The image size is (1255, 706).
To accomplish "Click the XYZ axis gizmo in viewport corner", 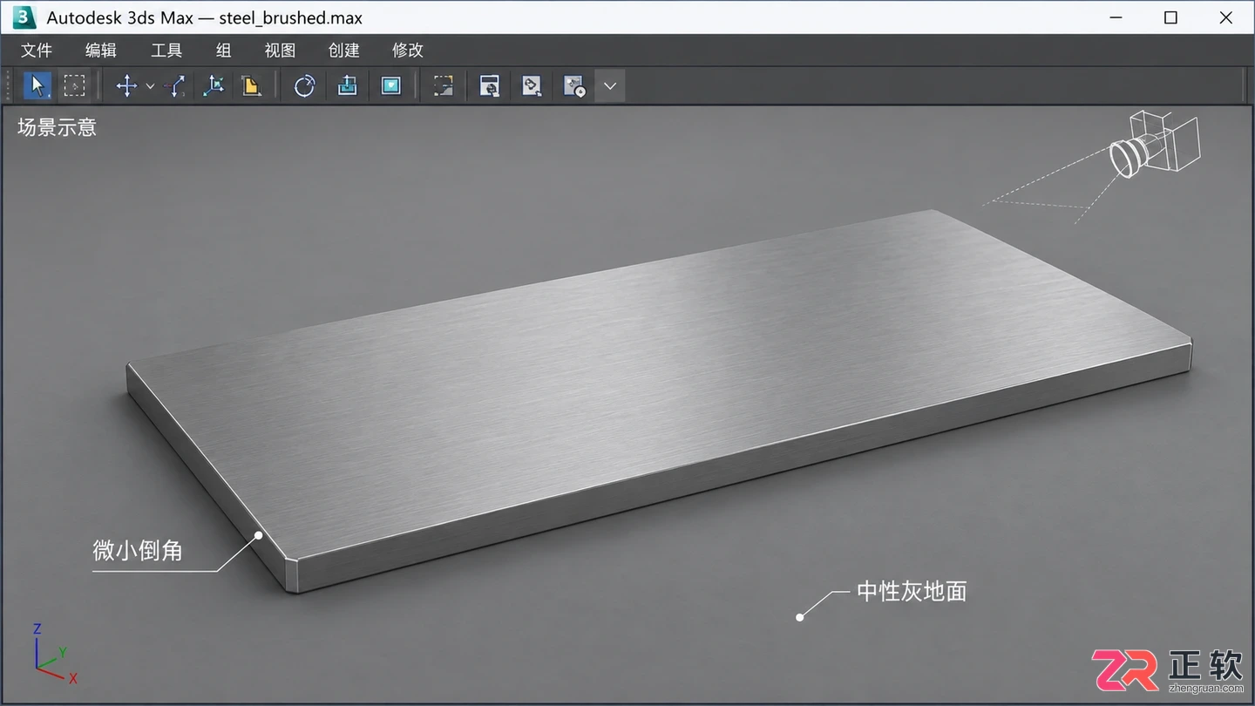I will [55, 654].
